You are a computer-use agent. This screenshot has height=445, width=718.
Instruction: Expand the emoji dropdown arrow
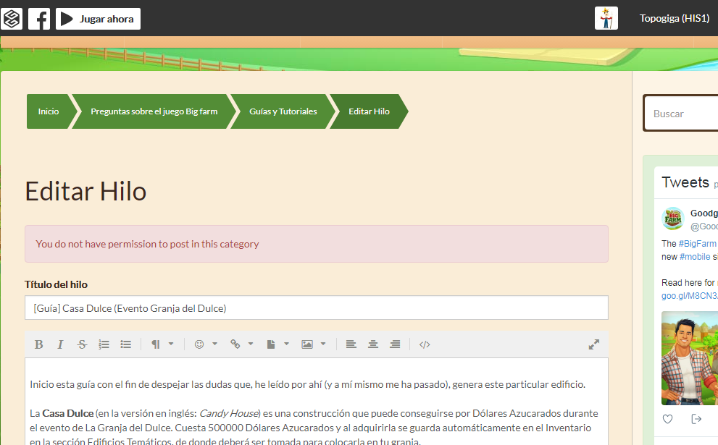point(214,344)
